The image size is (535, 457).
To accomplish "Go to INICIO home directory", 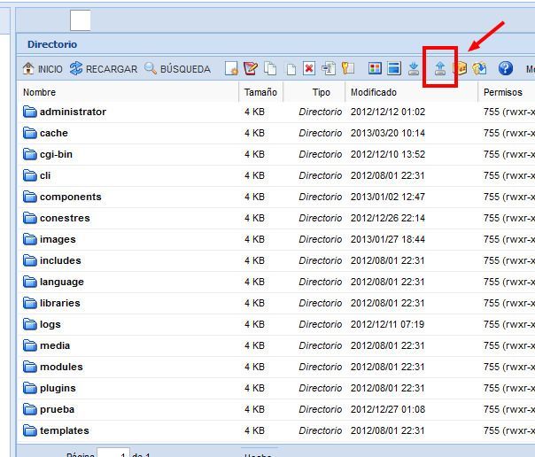I will pyautogui.click(x=43, y=68).
